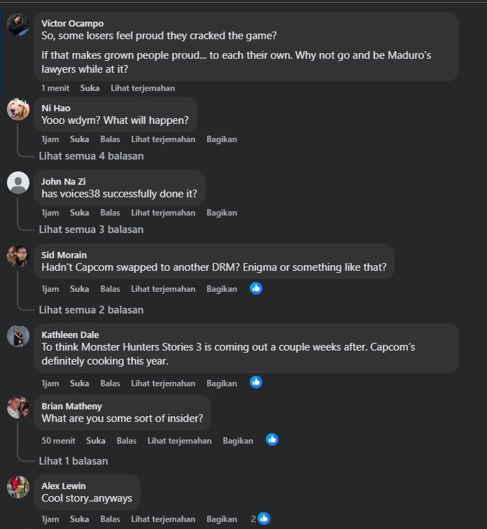Click Kathleen Dale's profile avatar
487x529 pixels.
18,336
